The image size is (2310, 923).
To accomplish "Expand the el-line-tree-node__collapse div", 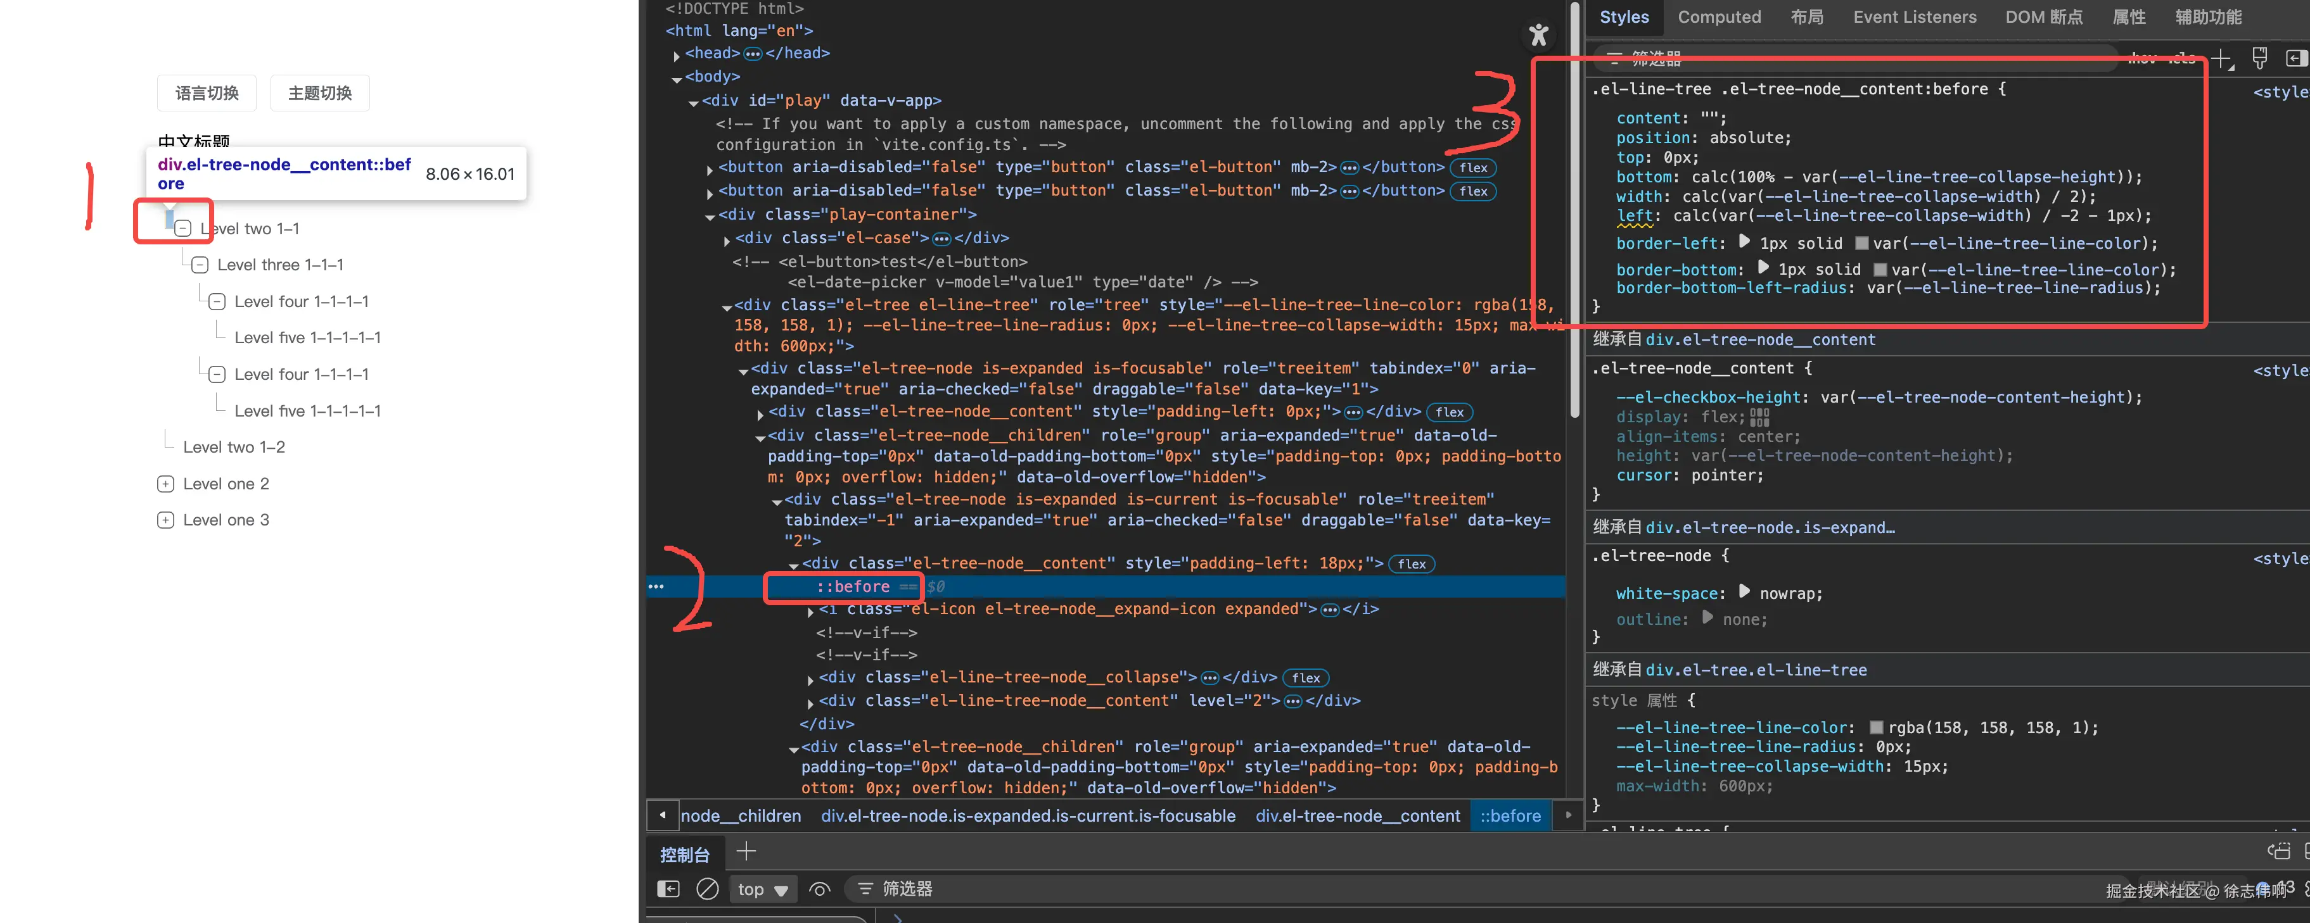I will point(810,679).
